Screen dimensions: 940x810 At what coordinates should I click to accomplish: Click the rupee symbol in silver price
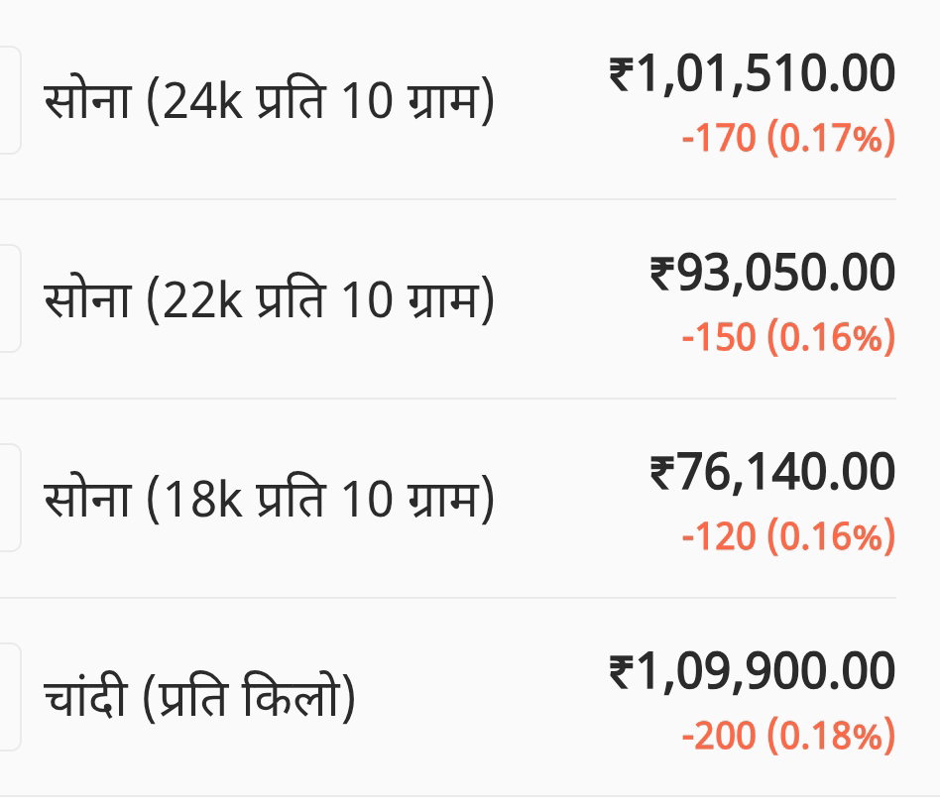(622, 671)
